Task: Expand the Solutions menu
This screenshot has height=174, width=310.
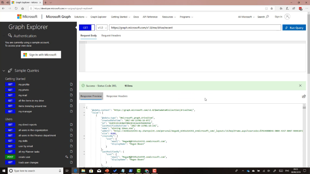Action: [81, 17]
